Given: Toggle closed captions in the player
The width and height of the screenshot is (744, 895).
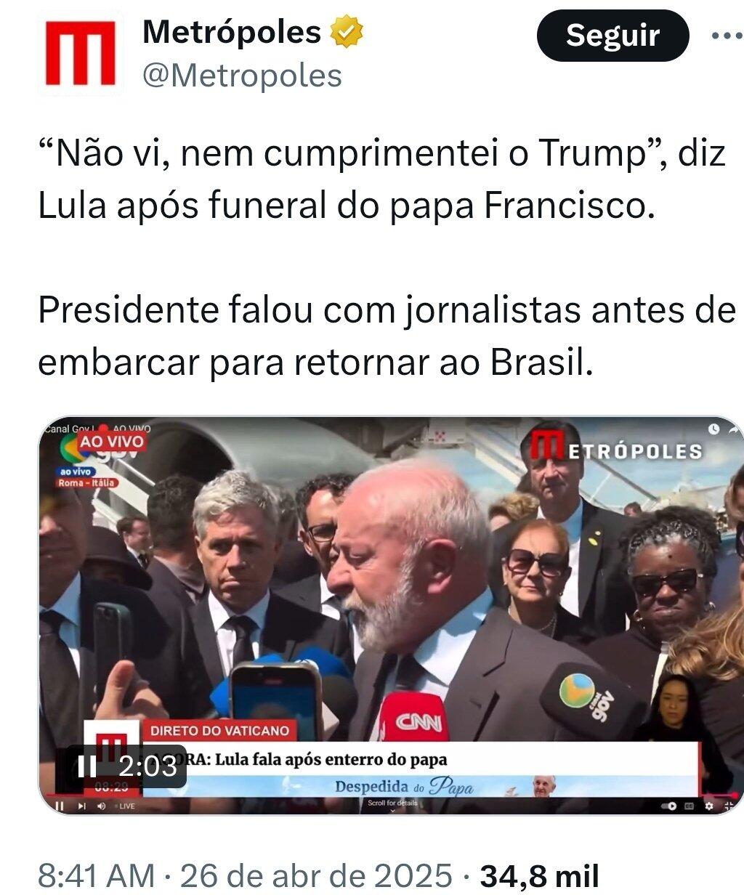Looking at the screenshot, I should coord(690,806).
